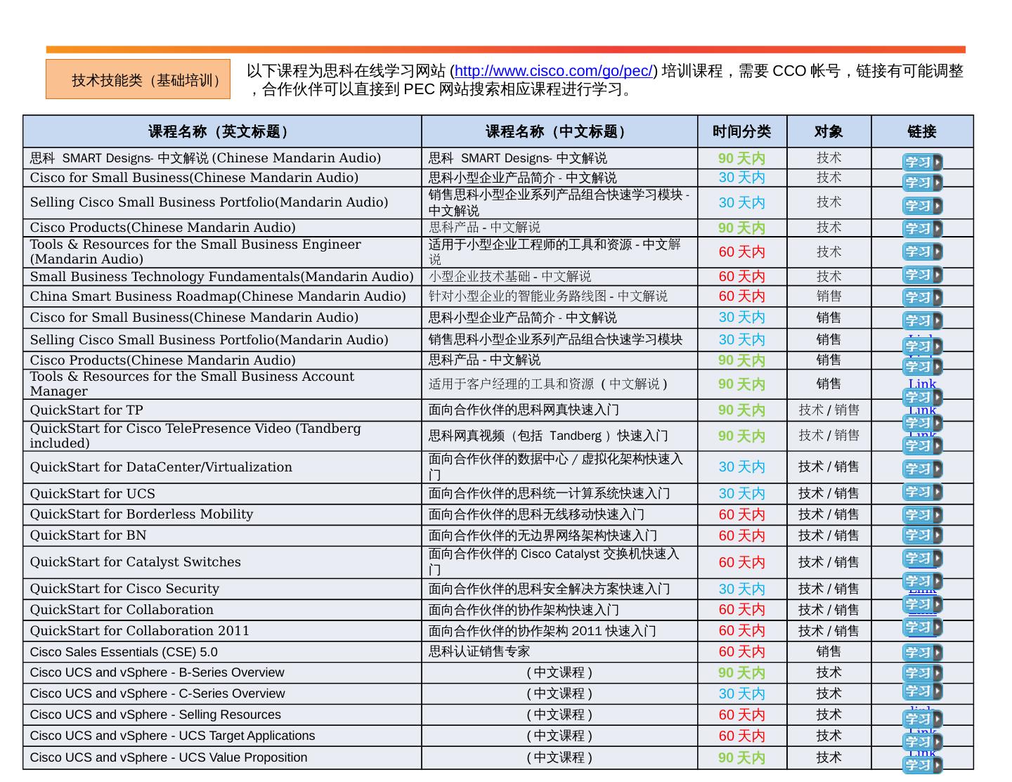Image resolution: width=1012 pixels, height=782 pixels.
Task: Select 适用于客户经理的工具和资源 (中文解说) text
Action: pos(548,384)
